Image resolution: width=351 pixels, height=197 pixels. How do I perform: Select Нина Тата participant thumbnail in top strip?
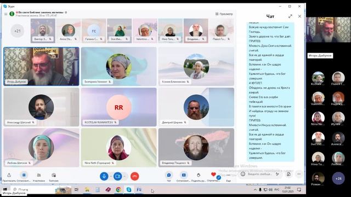coord(171,31)
